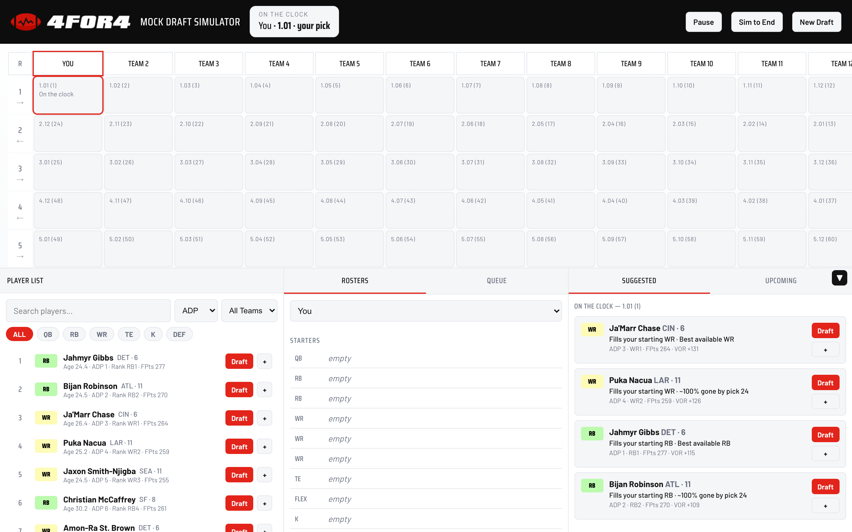852x532 pixels.
Task: Click the empty QB starter slot
Action: [x=426, y=358]
